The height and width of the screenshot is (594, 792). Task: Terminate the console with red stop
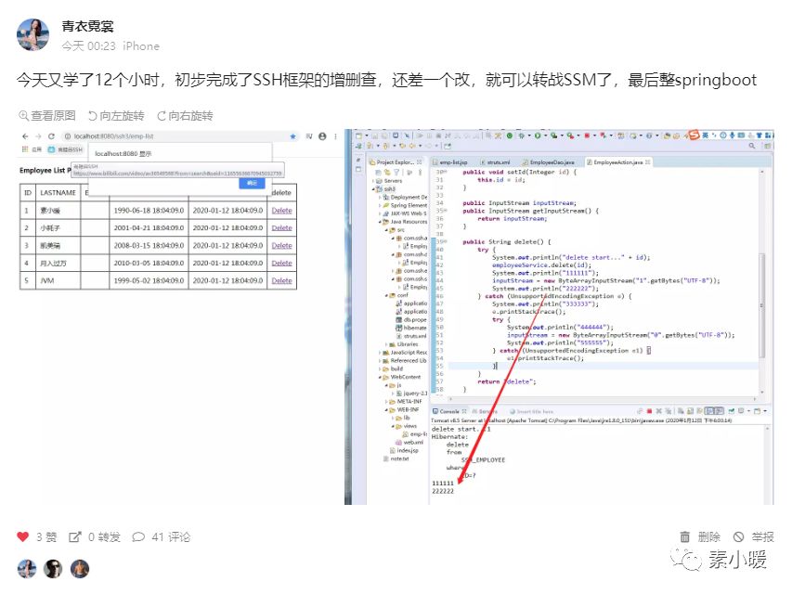(x=650, y=411)
